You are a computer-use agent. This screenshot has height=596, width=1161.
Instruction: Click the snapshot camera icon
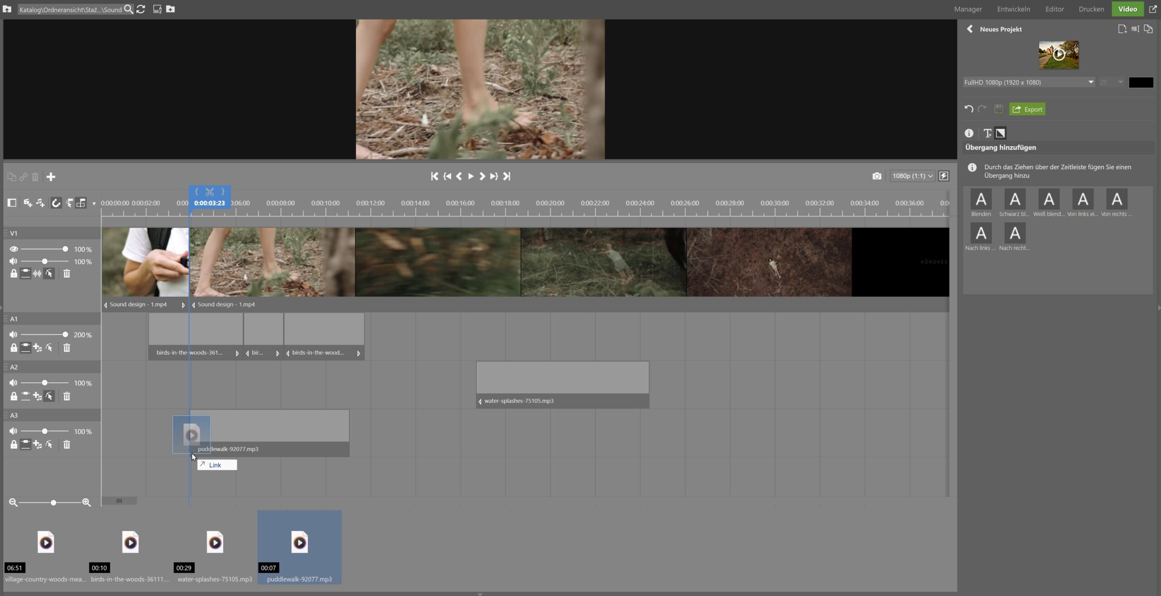[x=877, y=176]
